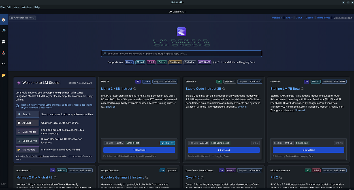The image size is (354, 190).
Task: Click the Falcon architecture tag
Action: [x=162, y=62]
